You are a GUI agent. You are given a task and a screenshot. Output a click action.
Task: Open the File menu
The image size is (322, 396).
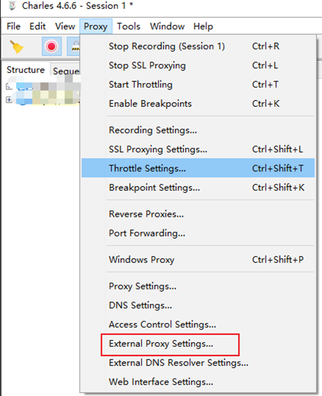pos(14,26)
